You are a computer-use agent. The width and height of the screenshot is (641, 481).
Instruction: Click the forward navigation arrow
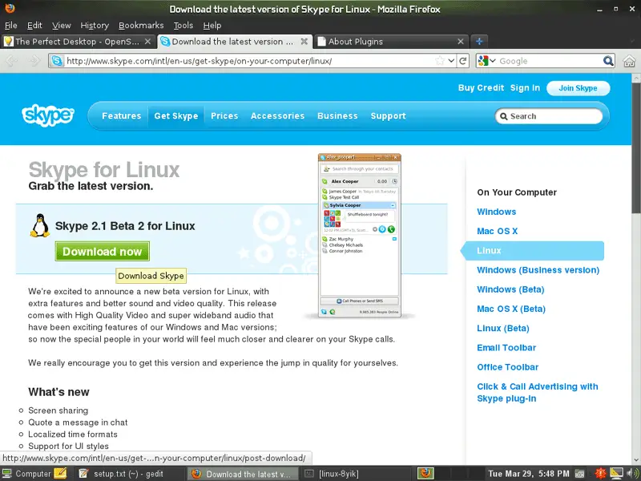tap(34, 61)
